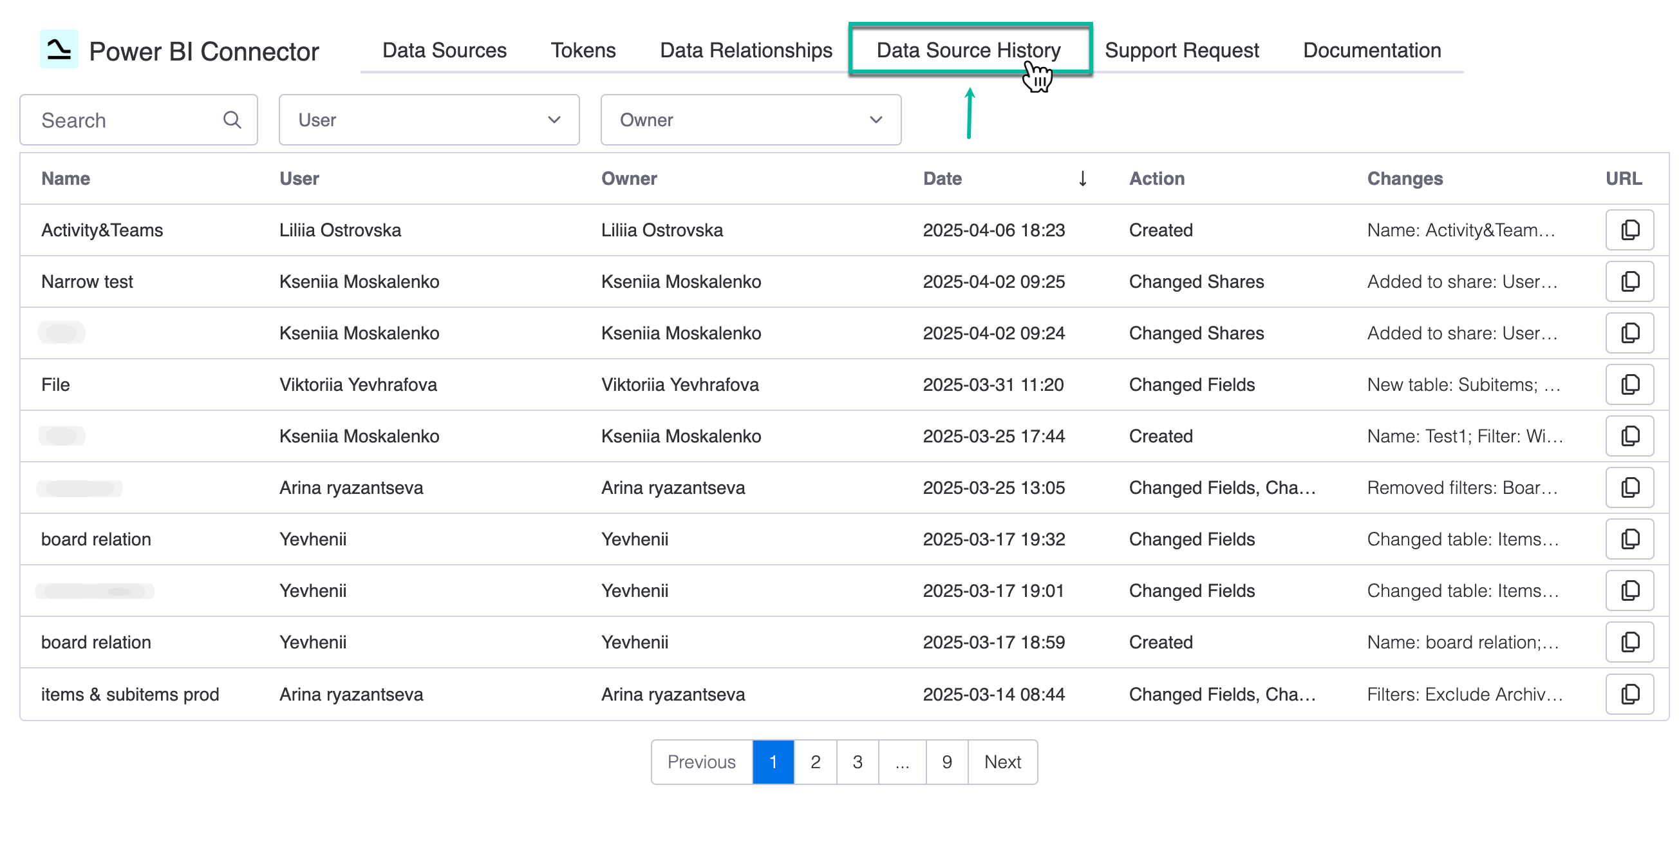Viewport: 1679px width, 859px height.
Task: Select page 2 in pagination
Action: [815, 762]
